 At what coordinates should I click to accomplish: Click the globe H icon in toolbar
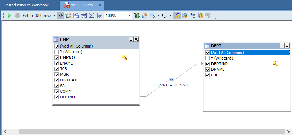point(200,16)
